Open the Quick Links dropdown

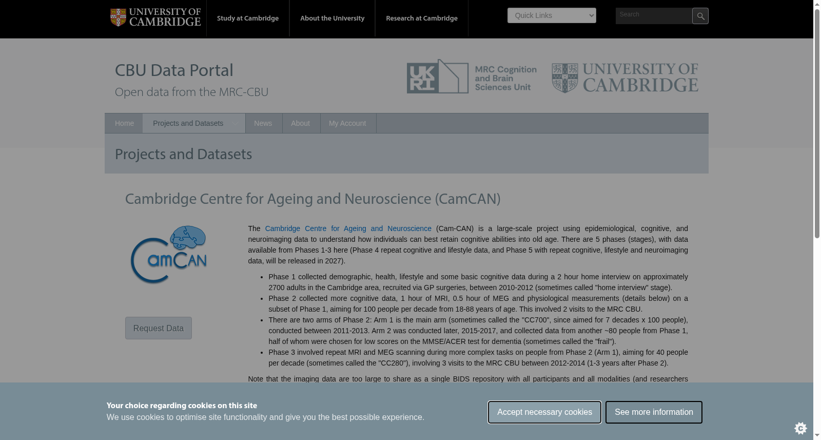coord(552,15)
